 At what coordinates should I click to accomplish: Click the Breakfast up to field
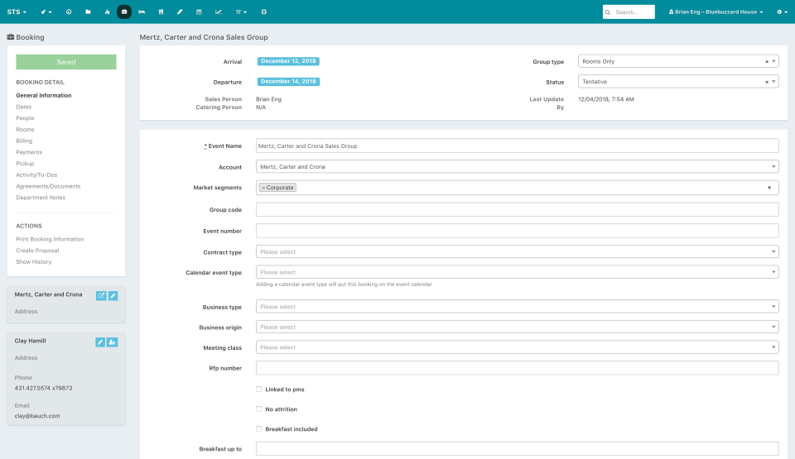[x=517, y=448]
